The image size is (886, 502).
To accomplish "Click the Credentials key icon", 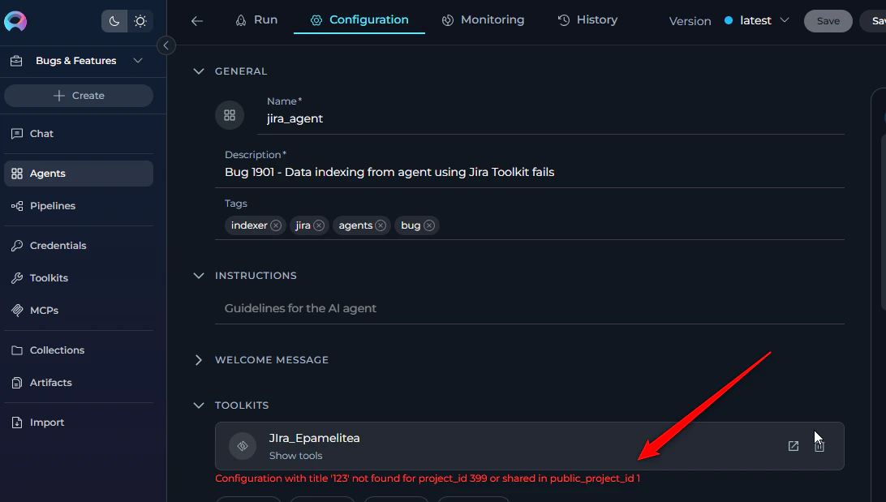I will 18,245.
